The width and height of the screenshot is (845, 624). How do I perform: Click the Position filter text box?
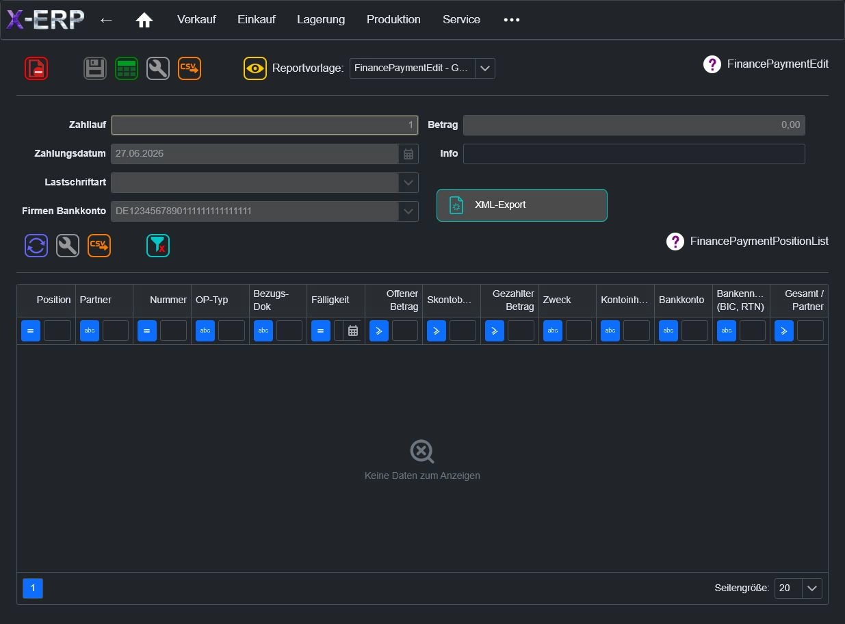coord(57,330)
